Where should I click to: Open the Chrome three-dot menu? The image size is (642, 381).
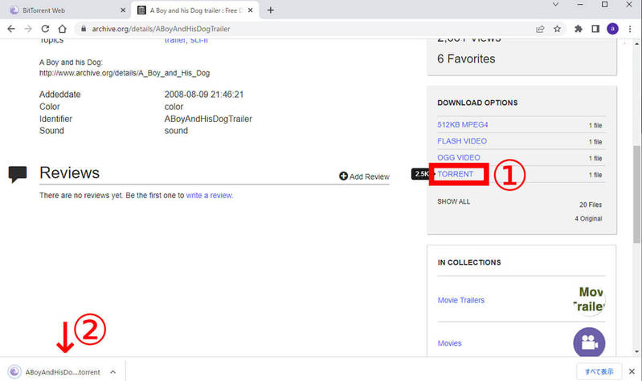point(630,29)
